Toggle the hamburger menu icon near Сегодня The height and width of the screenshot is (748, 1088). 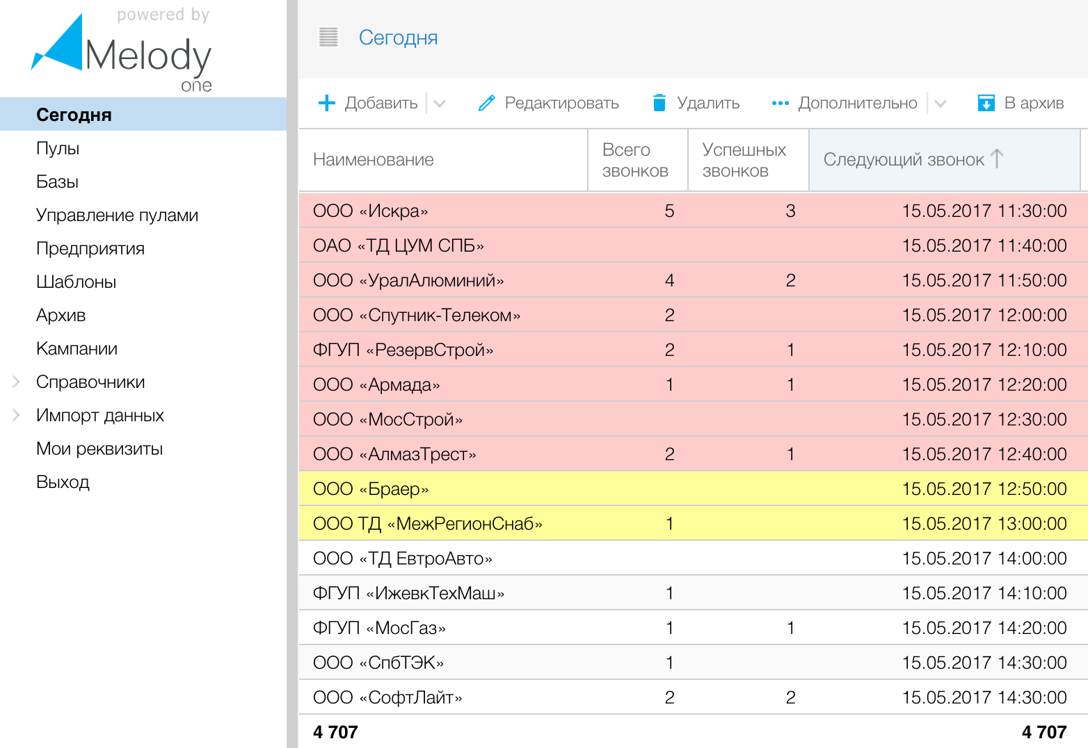(x=328, y=38)
